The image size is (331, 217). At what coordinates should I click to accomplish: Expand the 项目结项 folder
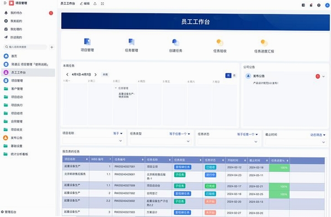[17, 113]
